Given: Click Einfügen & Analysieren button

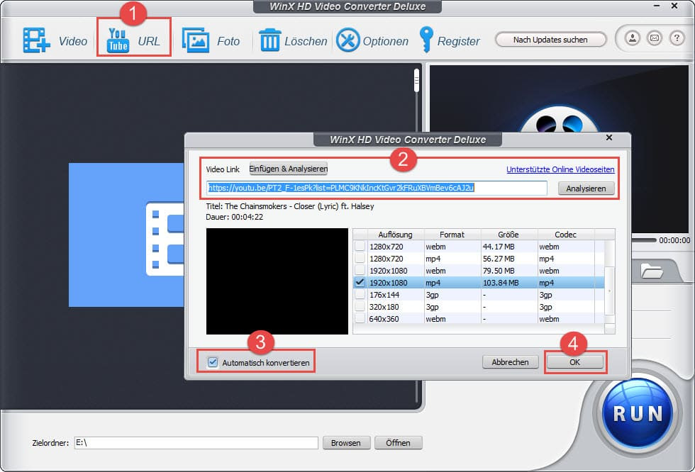Looking at the screenshot, I should click(x=288, y=169).
